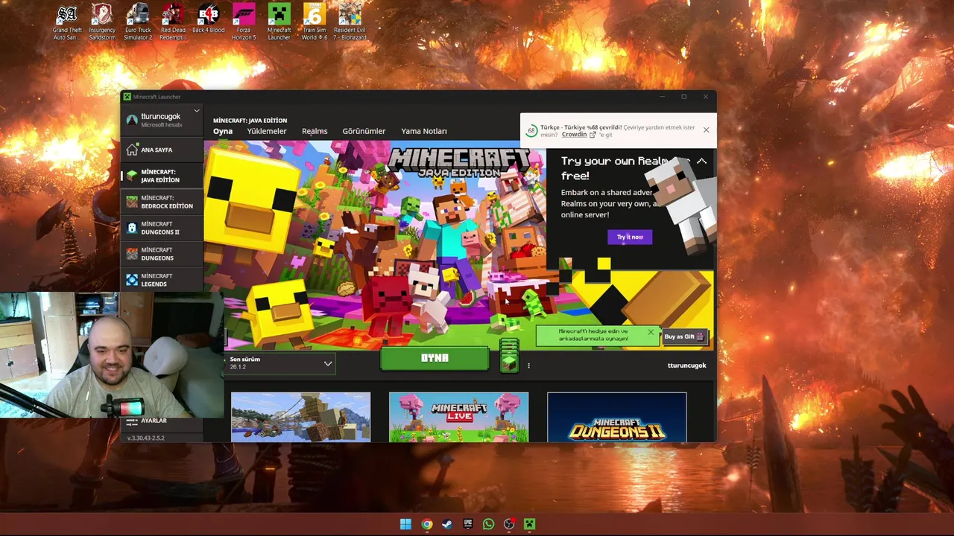Click the tturuncugok account avatar
The image size is (954, 536).
(132, 120)
